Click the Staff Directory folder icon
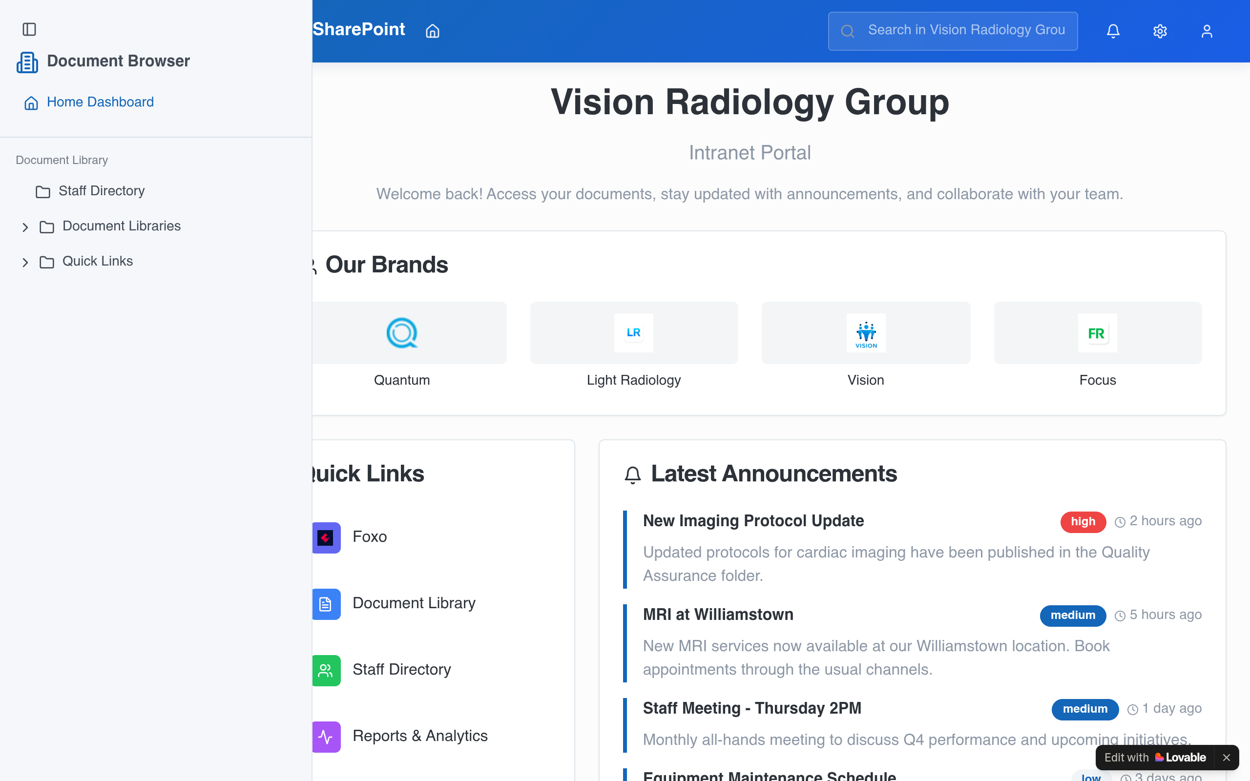Screen dimensions: 1250x781 43,192
